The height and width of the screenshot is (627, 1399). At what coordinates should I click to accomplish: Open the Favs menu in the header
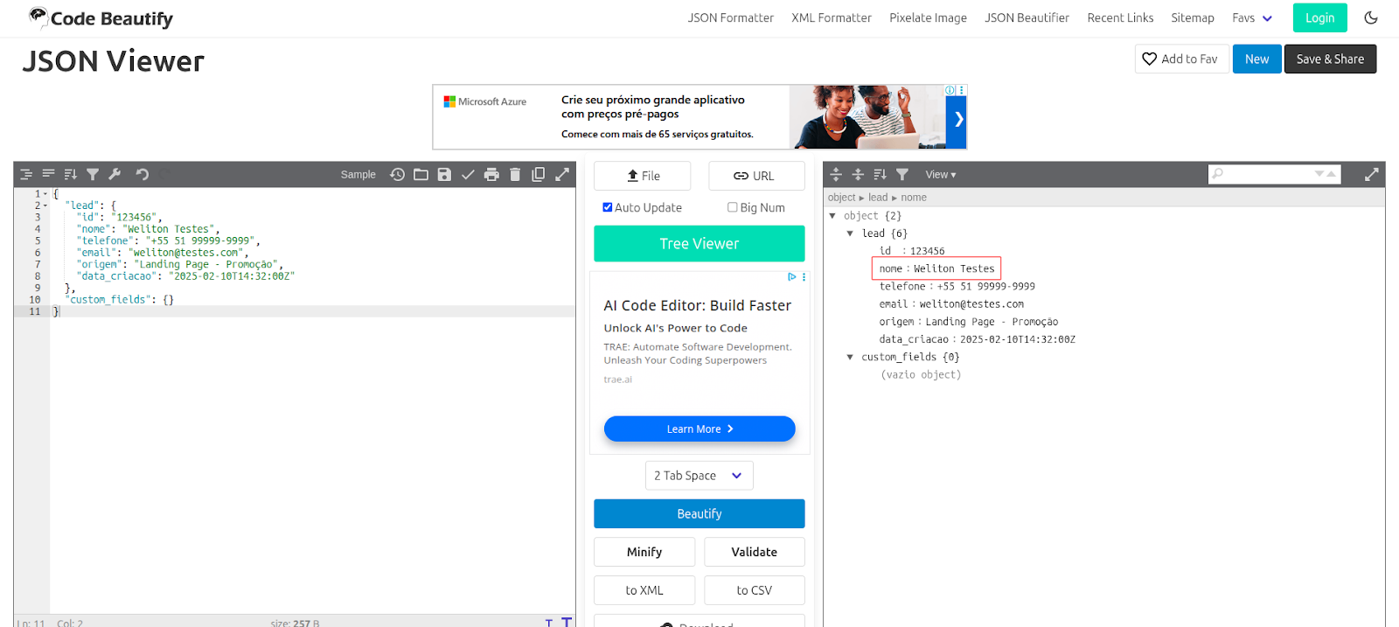coord(1251,17)
